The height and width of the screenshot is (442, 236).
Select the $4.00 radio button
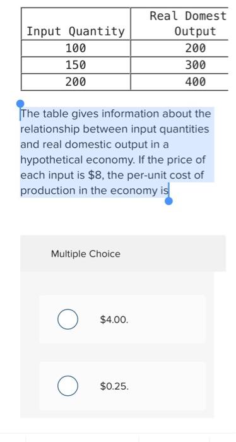pyautogui.click(x=68, y=319)
